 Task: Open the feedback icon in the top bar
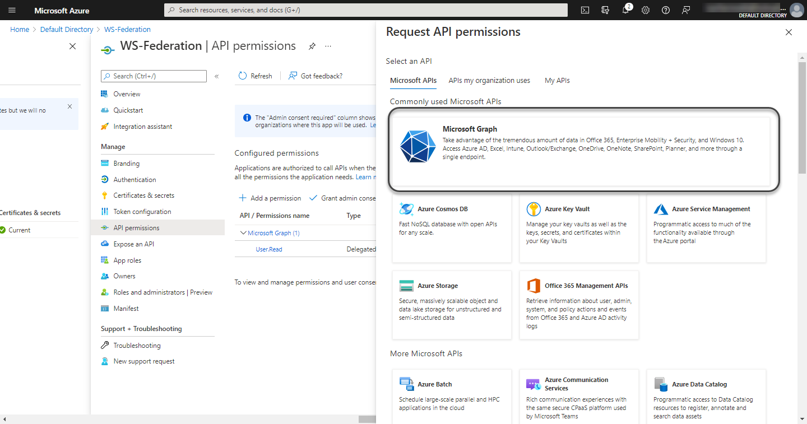[686, 10]
